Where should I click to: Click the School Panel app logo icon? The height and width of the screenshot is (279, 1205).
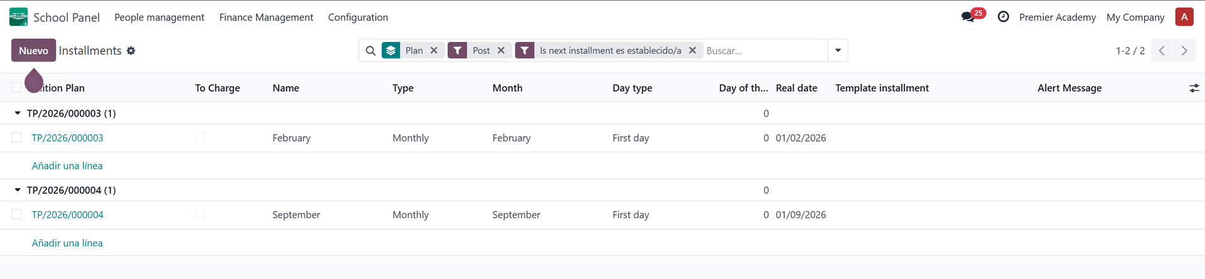click(18, 17)
